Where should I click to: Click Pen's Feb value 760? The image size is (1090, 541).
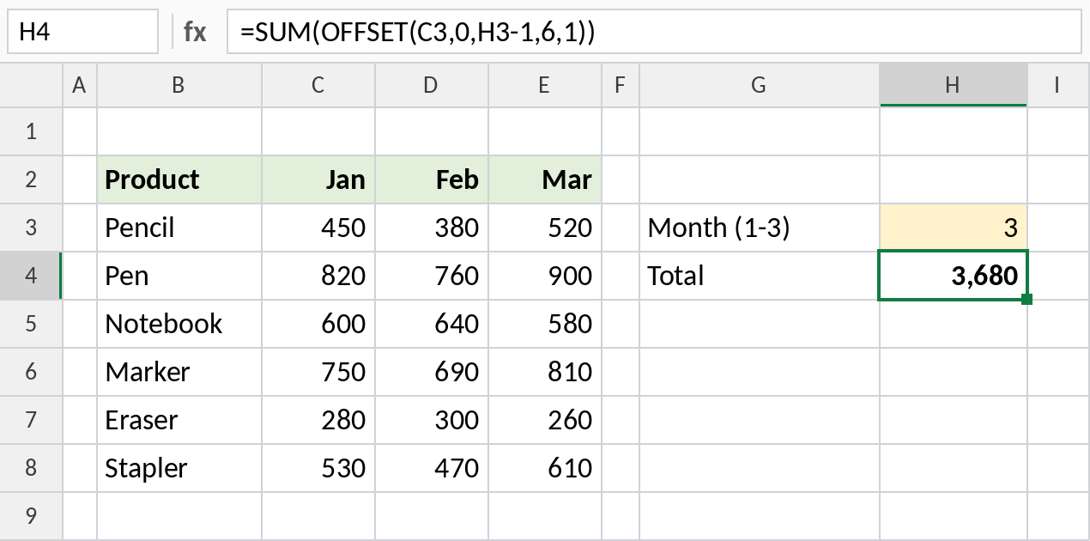coord(432,276)
